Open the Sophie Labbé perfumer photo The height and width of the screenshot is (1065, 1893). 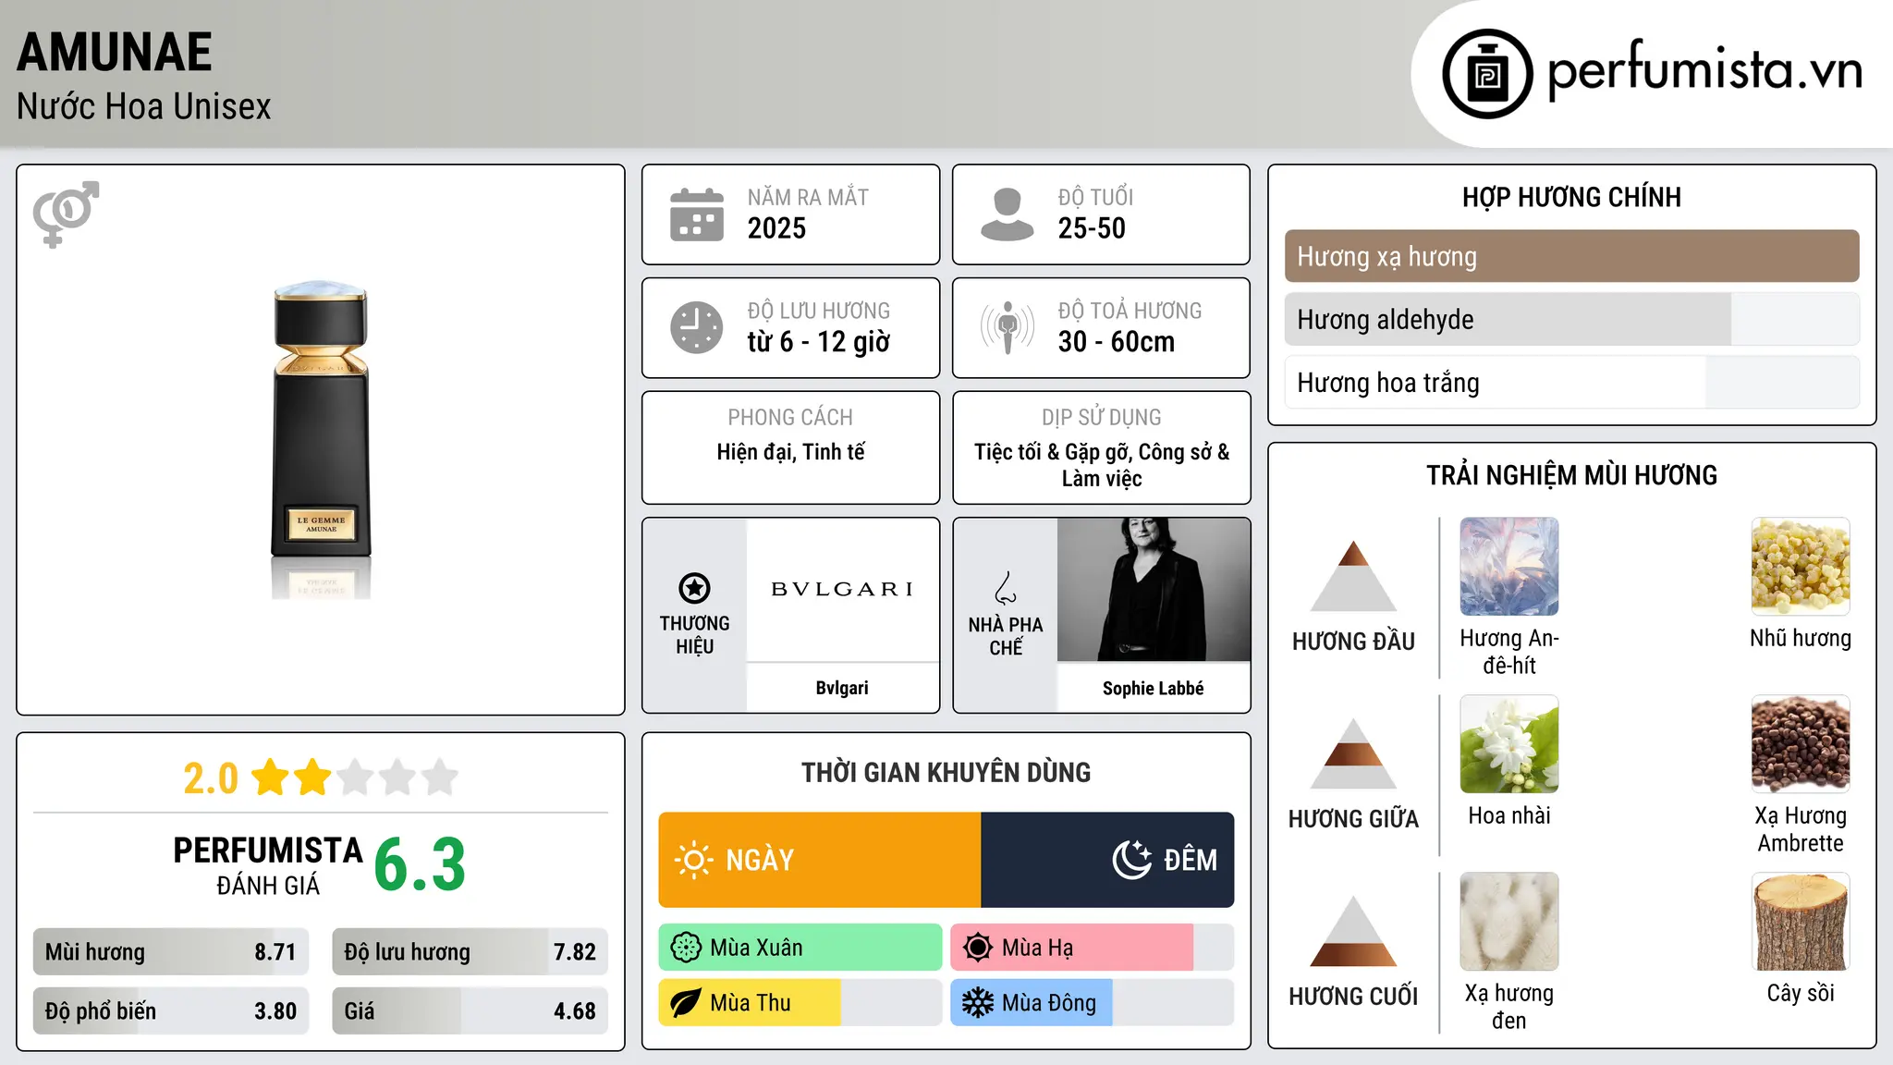(x=1154, y=590)
